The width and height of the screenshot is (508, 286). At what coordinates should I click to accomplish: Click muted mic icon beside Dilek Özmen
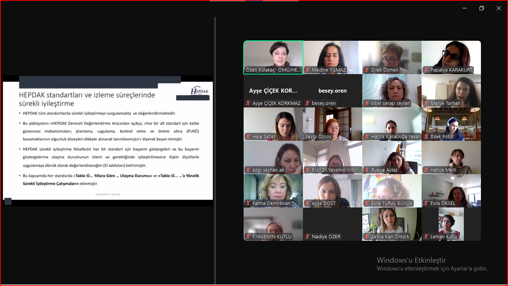pos(367,70)
